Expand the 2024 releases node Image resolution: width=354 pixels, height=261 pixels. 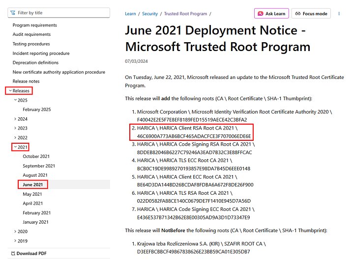(15, 119)
